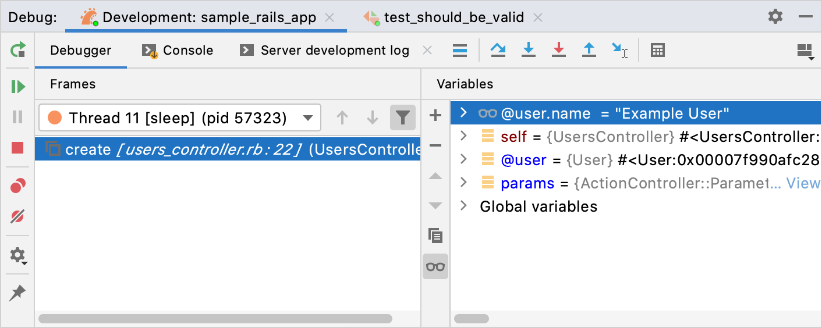The image size is (822, 328).
Task: Expand the self variable node
Action: pyautogui.click(x=463, y=136)
